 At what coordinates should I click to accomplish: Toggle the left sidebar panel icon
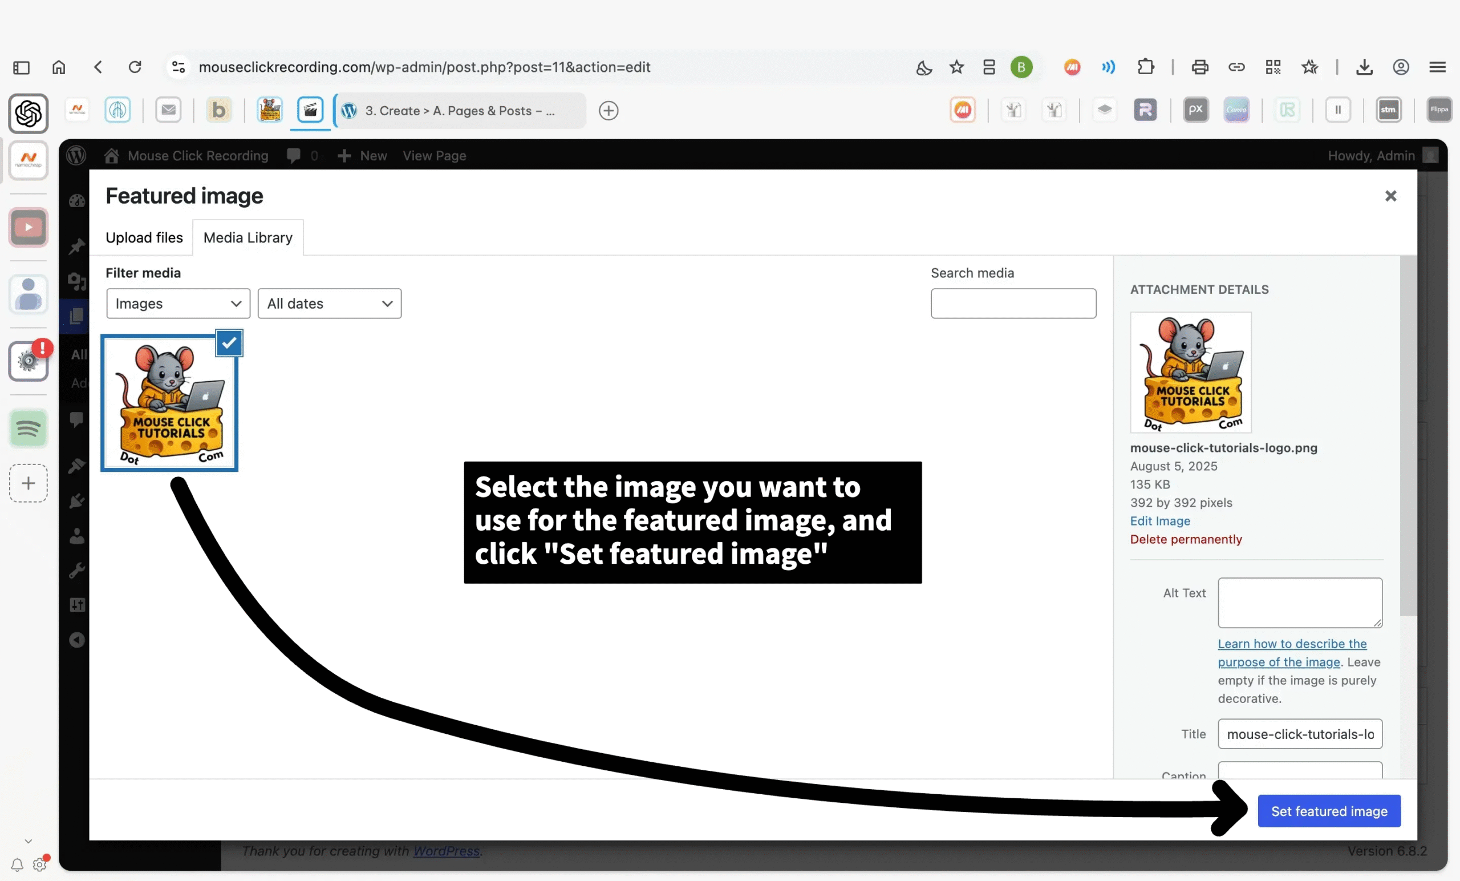coord(21,67)
